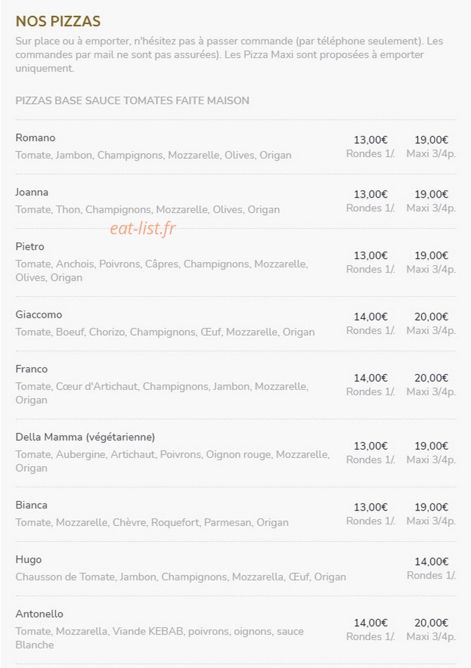The image size is (471, 668).
Task: Select the Joanna pizza name
Action: 32,192
